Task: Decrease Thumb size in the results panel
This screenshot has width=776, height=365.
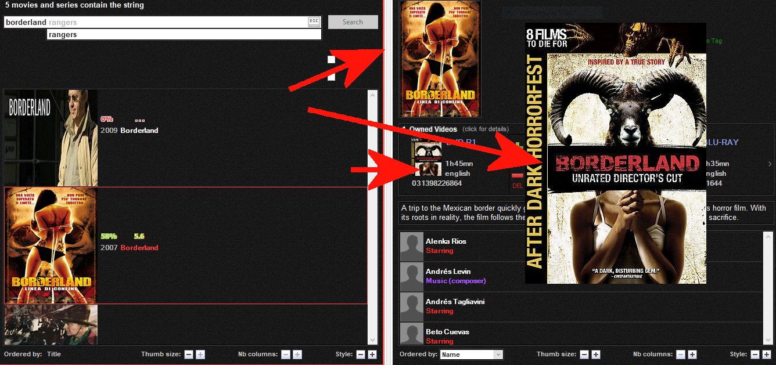Action: (189, 355)
